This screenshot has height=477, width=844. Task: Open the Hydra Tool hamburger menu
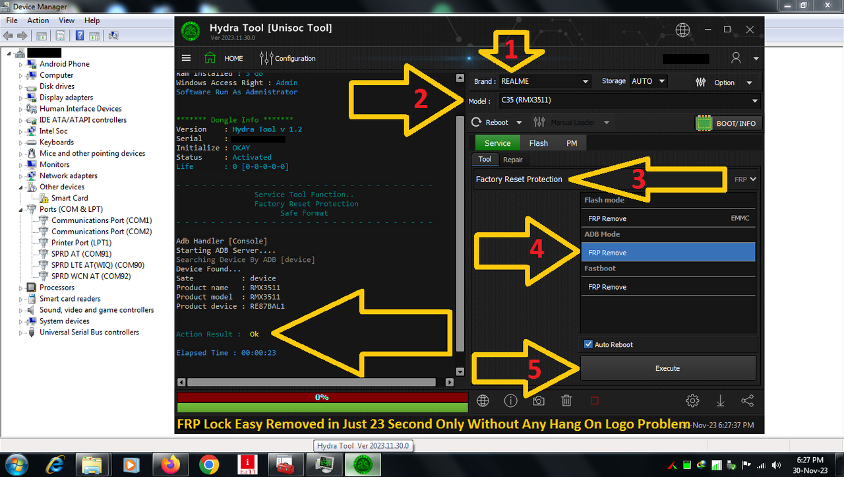pyautogui.click(x=186, y=58)
